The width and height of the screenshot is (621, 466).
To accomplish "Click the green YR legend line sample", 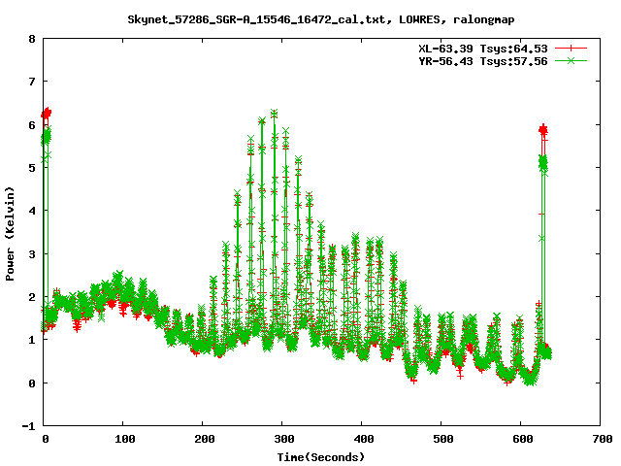I will click(571, 61).
